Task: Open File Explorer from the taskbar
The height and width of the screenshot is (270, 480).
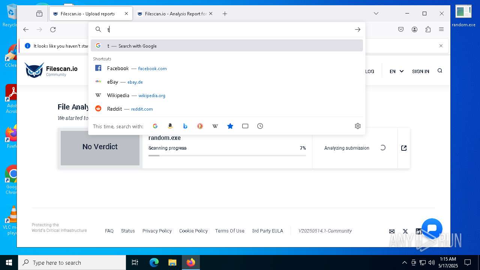Action: (x=172, y=262)
